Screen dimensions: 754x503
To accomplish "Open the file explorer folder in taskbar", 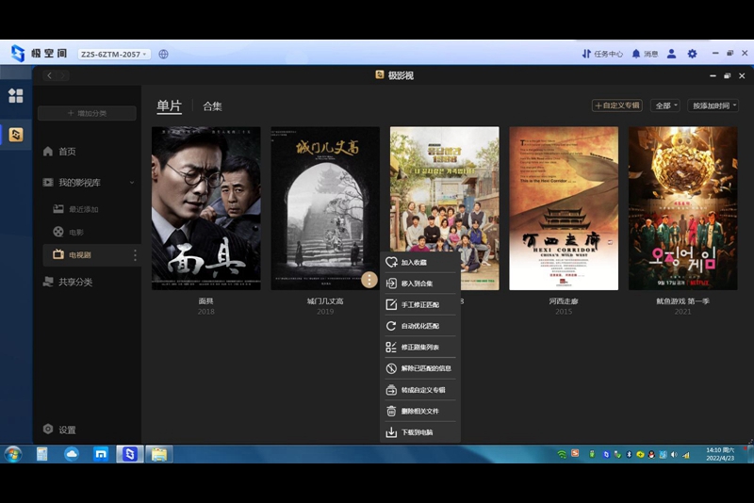I will coord(159,454).
